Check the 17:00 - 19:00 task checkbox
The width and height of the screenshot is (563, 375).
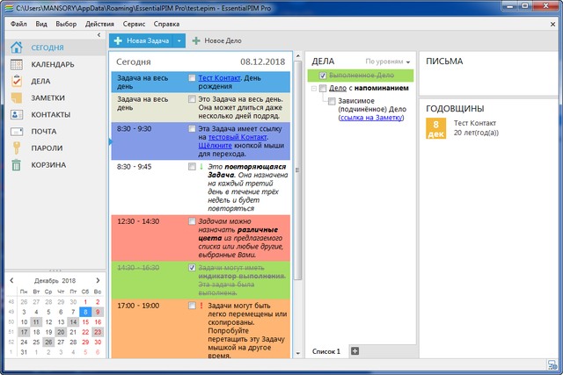coord(192,306)
